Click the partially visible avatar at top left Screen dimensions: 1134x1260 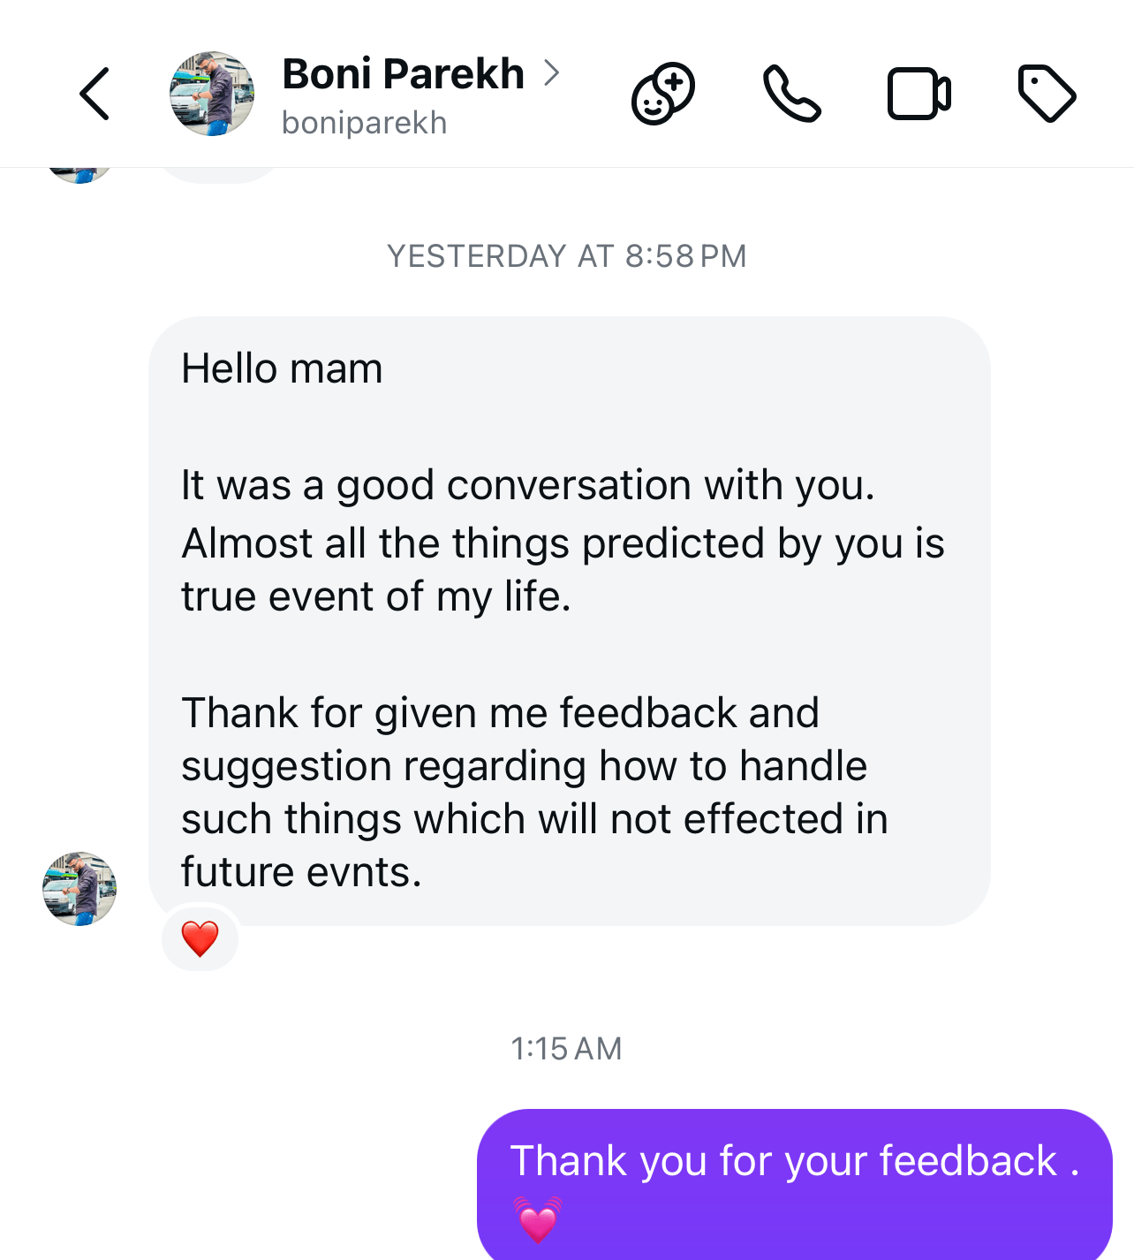click(79, 174)
